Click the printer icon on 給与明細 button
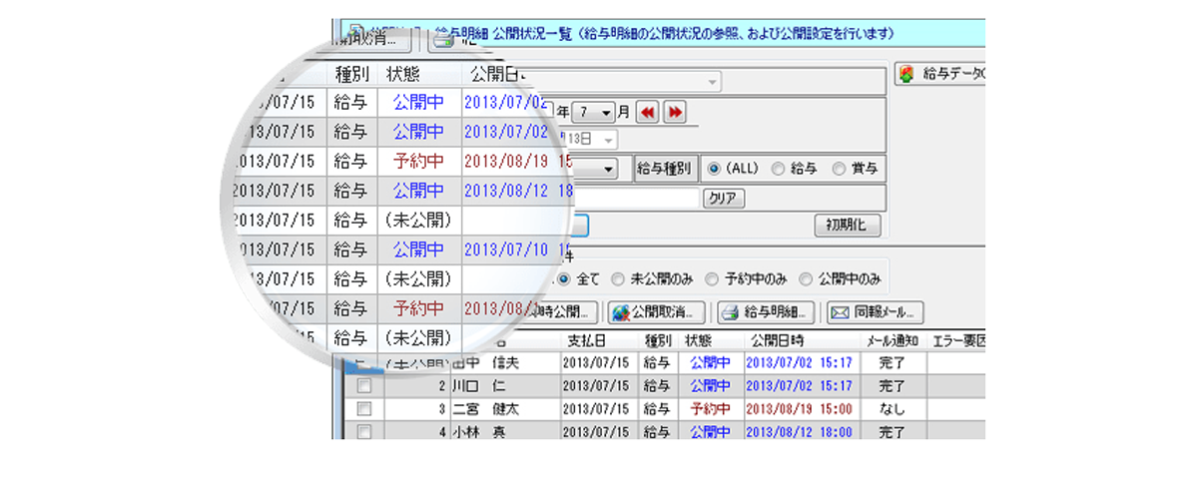 pos(730,312)
